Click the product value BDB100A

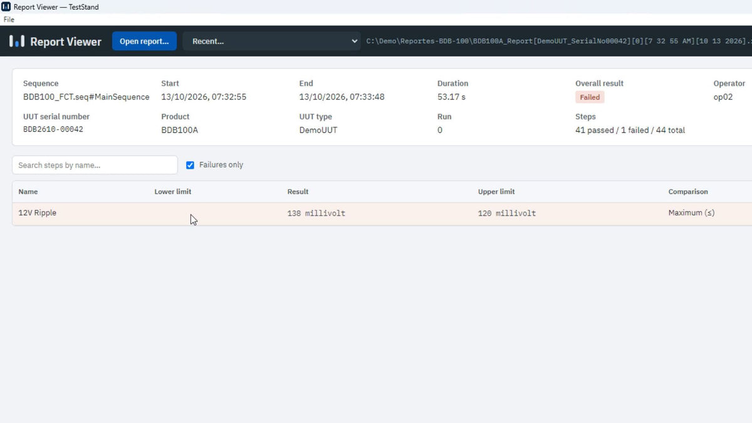180,130
